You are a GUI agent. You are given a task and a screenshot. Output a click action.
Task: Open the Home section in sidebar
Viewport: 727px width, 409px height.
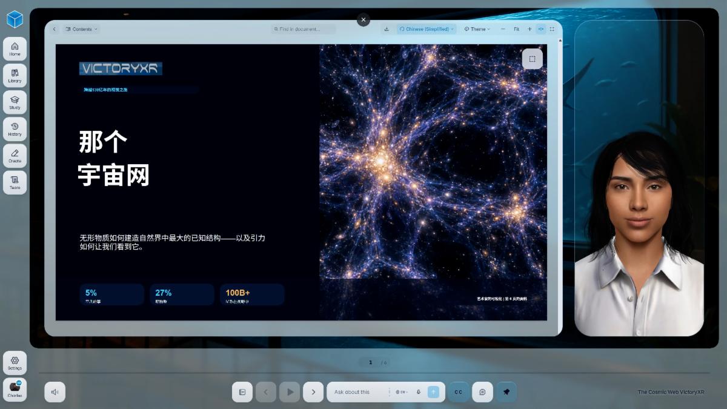click(x=15, y=48)
